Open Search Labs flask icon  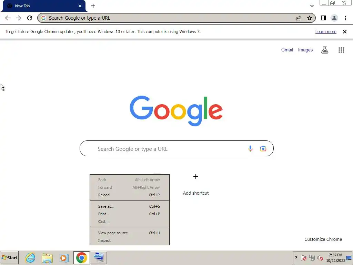(x=325, y=50)
